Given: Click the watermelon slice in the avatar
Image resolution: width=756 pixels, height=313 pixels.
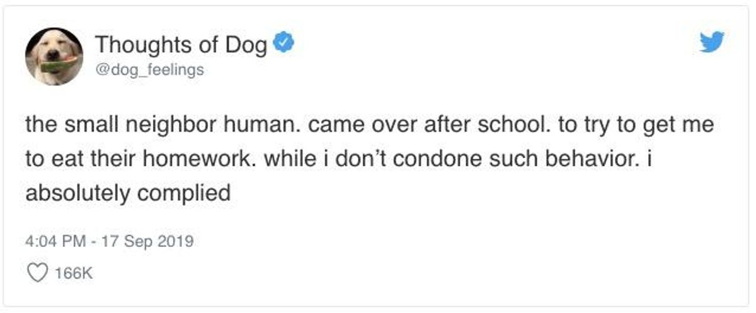Looking at the screenshot, I should [x=60, y=64].
